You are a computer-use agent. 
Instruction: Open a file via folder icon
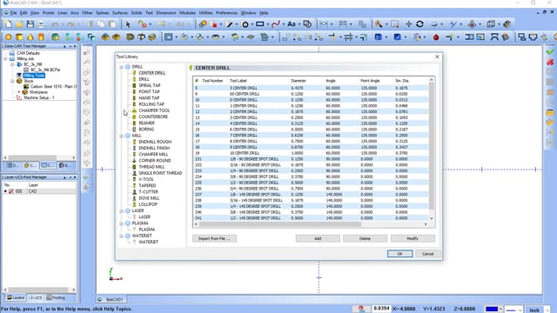[x=19, y=24]
